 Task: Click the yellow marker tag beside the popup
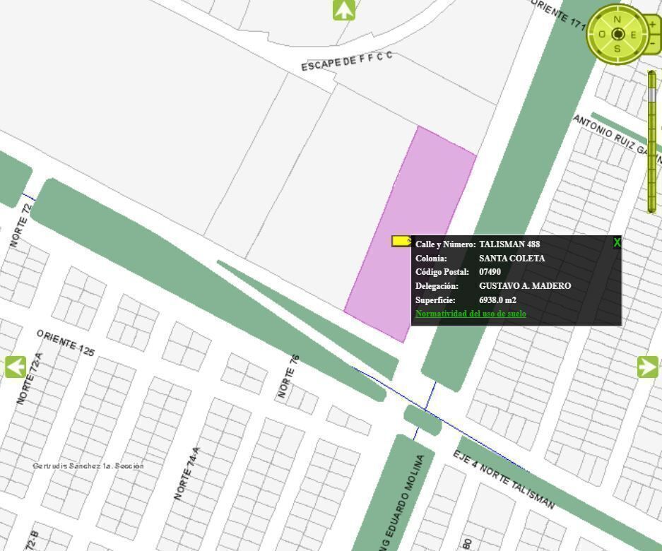[401, 242]
